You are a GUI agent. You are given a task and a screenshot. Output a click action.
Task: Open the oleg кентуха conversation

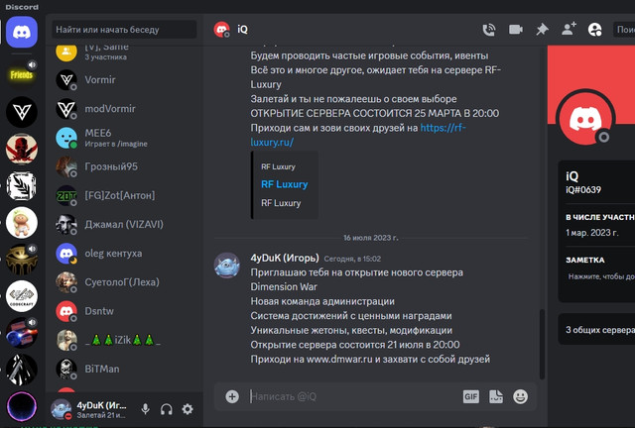pyautogui.click(x=126, y=254)
